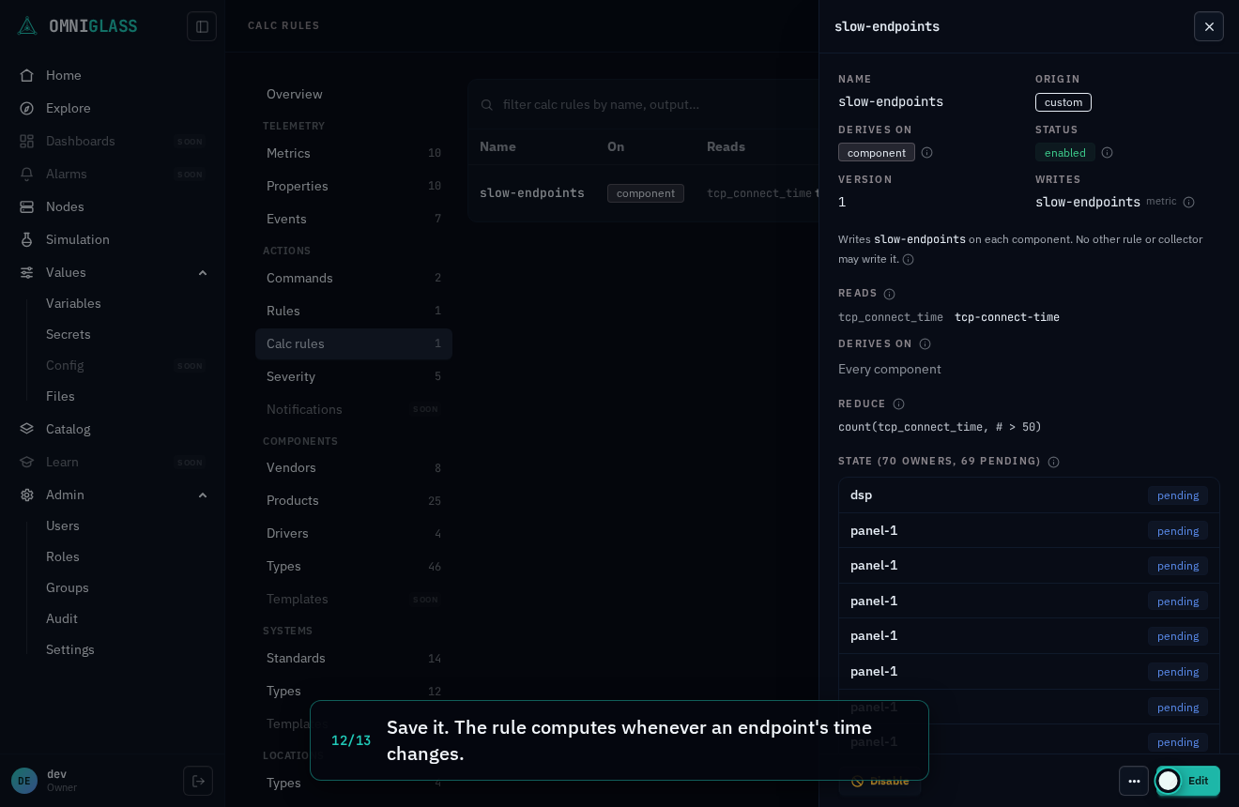Open the Severity section
This screenshot has height=807, width=1239.
pos(354,376)
